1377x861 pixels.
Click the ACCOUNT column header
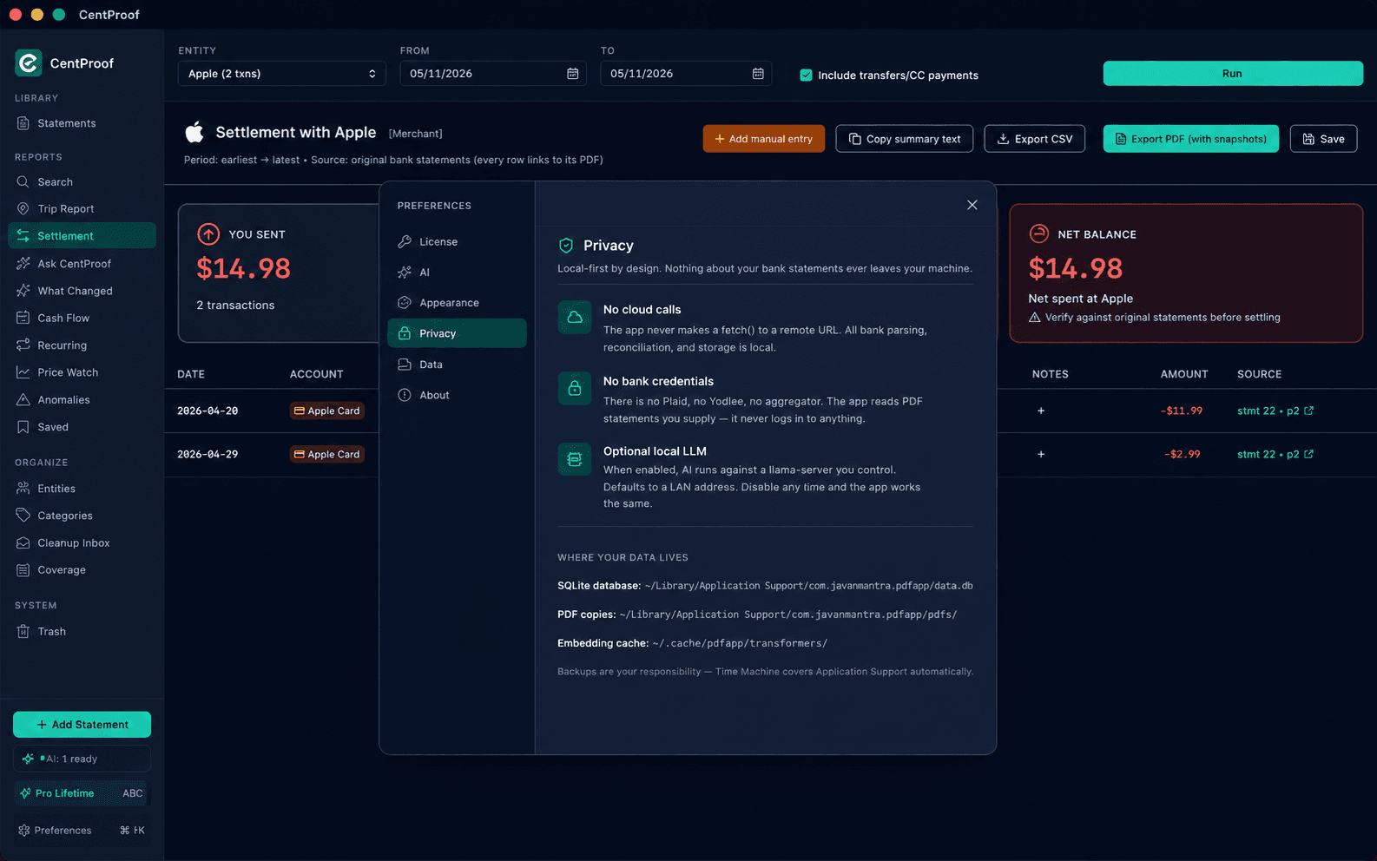pyautogui.click(x=317, y=374)
